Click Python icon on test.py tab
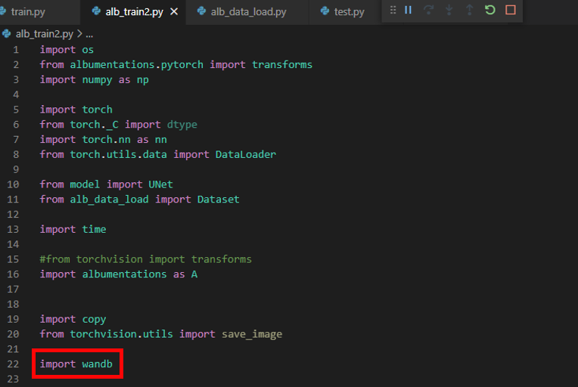578x387 pixels. click(325, 11)
